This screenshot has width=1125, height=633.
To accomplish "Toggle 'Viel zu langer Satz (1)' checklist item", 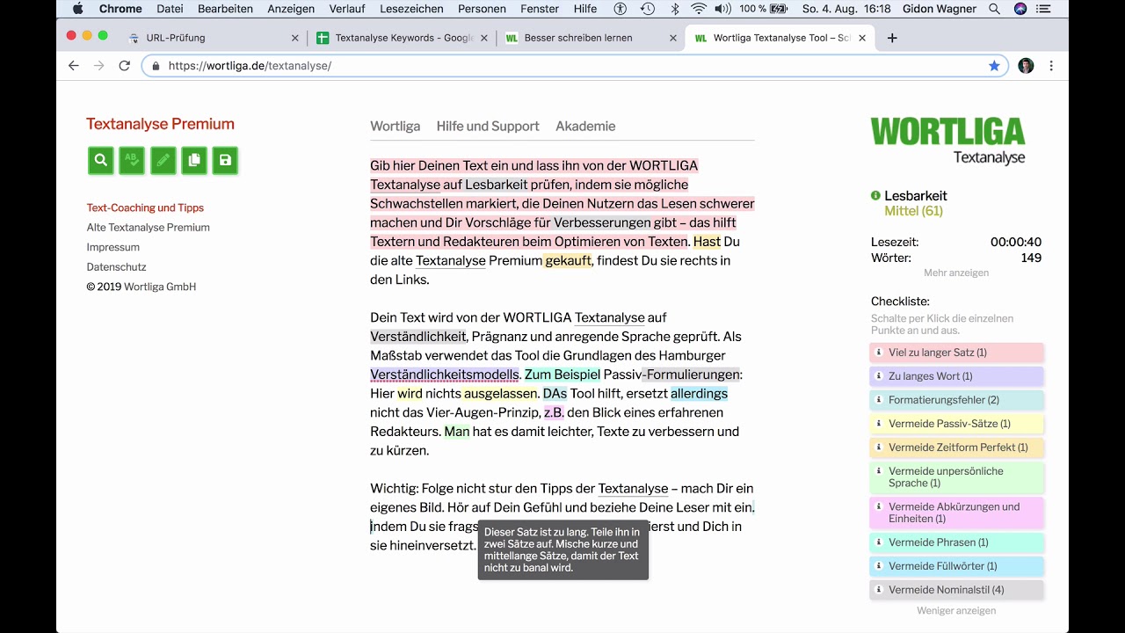I will coord(956,353).
